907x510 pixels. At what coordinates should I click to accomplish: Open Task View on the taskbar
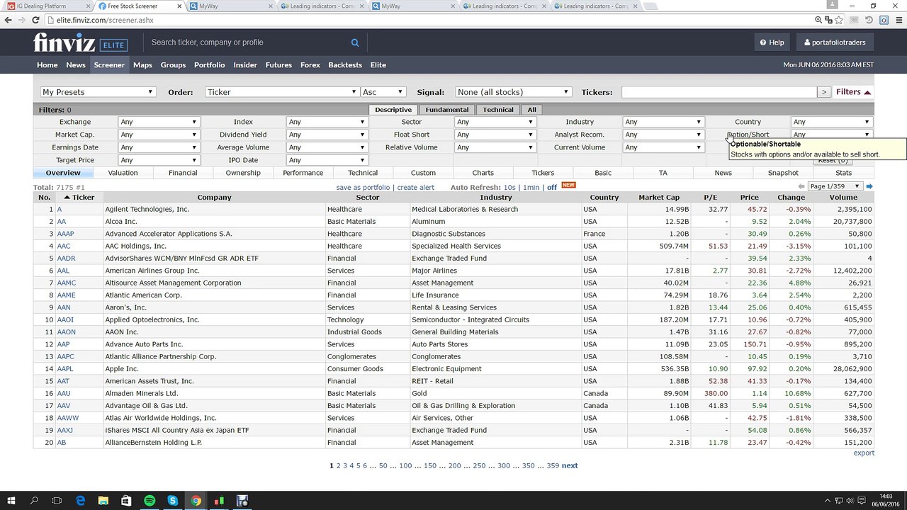pos(57,501)
